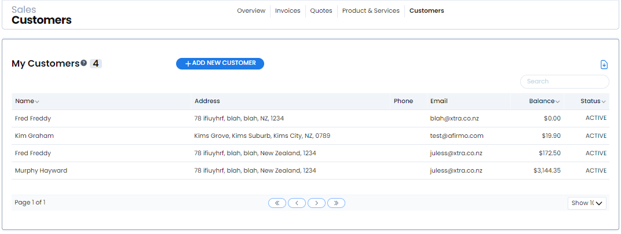Screen dimensions: 621x234
Task: Click the test@afirmo.com email cell
Action: [x=457, y=136]
